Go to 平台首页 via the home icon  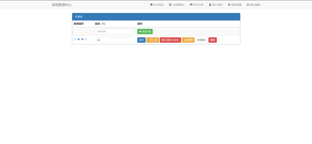point(157,5)
